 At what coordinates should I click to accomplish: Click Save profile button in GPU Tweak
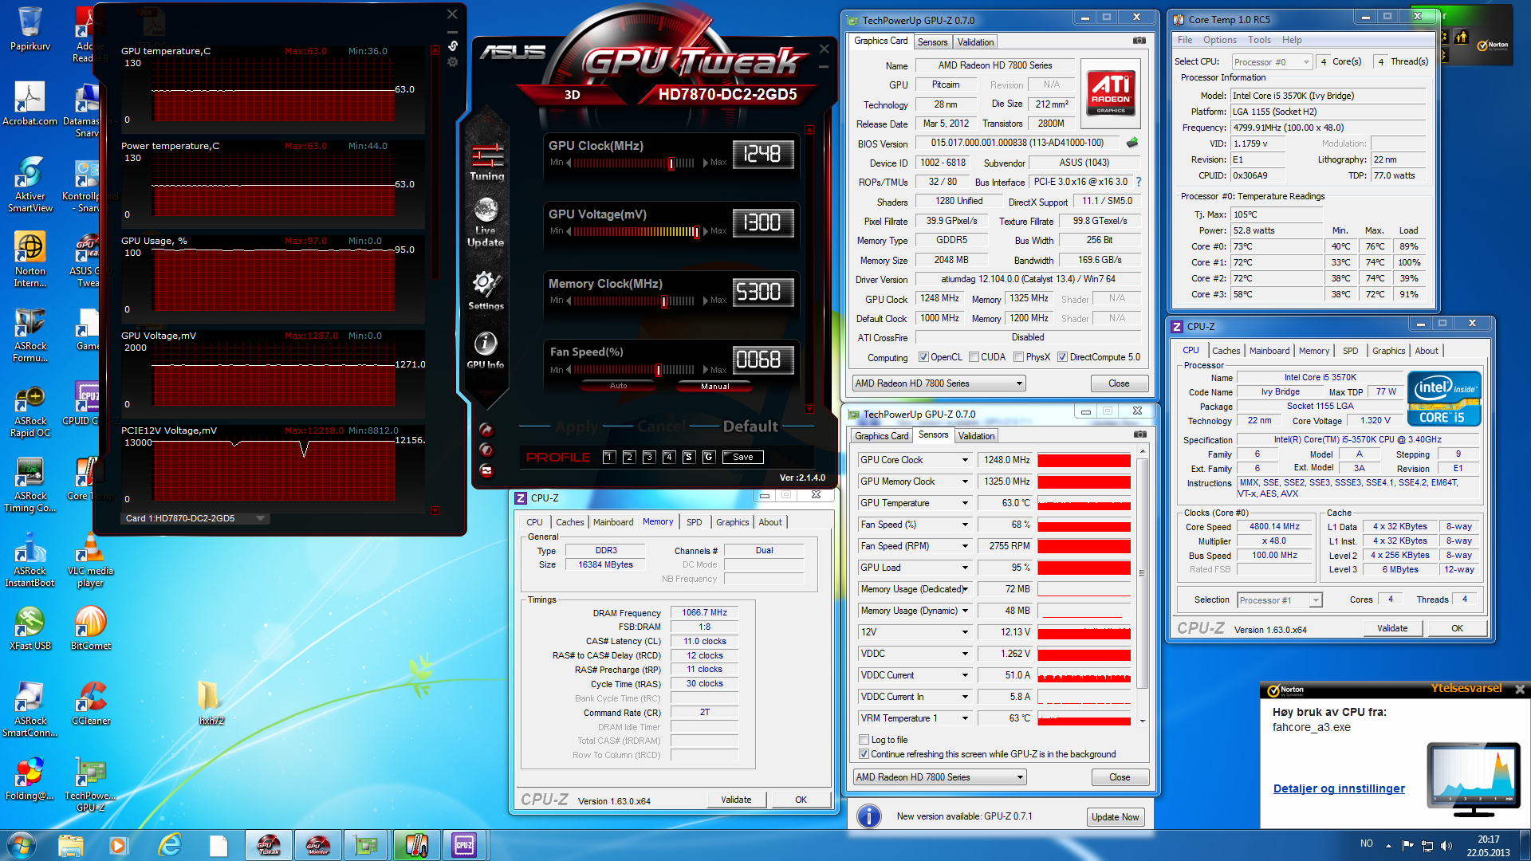(x=742, y=457)
